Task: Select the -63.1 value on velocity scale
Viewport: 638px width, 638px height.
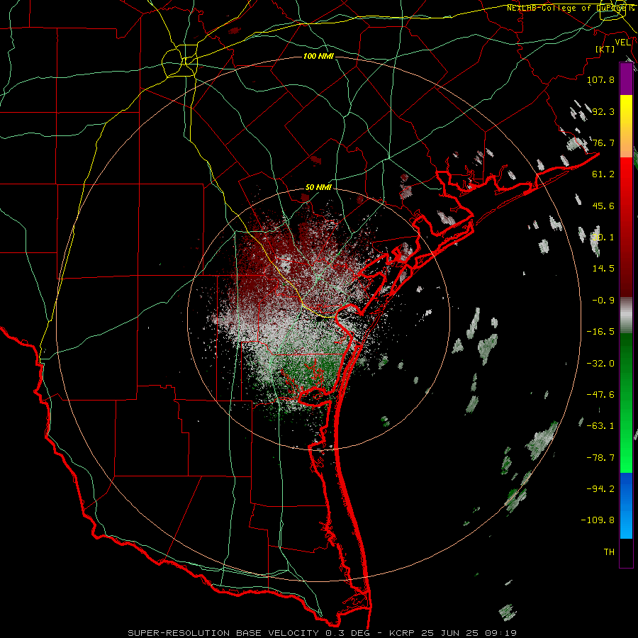Action: point(600,426)
